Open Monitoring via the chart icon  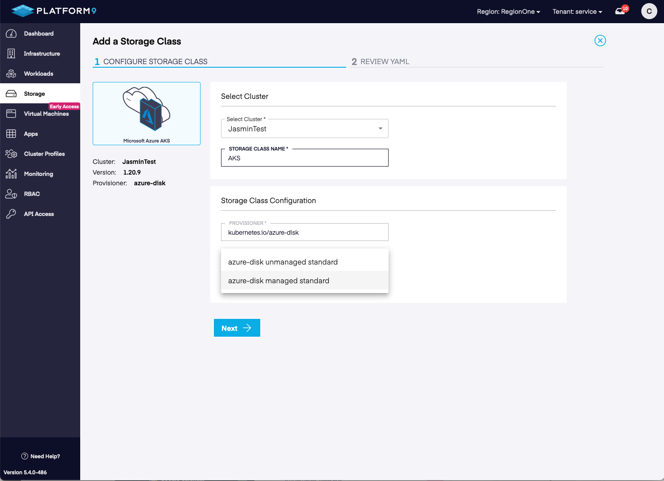click(11, 174)
